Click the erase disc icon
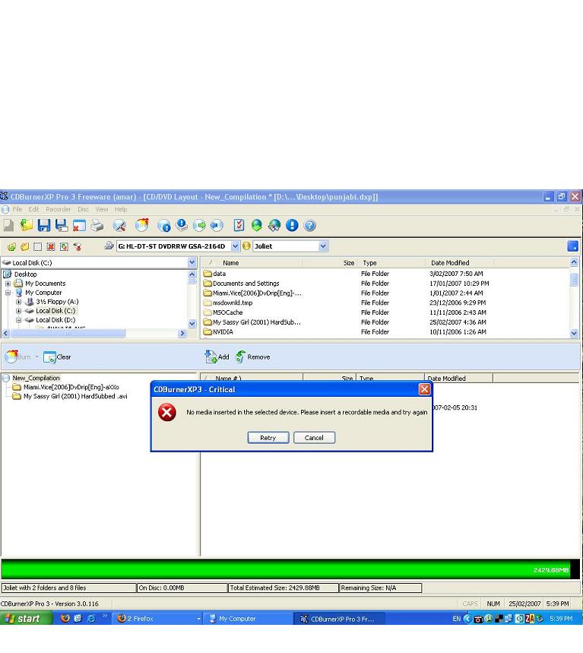The width and height of the screenshot is (583, 653). [x=119, y=225]
